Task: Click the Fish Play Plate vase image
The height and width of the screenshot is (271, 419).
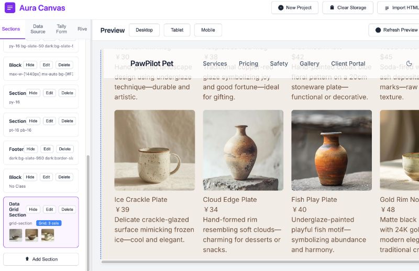Action: (x=332, y=150)
